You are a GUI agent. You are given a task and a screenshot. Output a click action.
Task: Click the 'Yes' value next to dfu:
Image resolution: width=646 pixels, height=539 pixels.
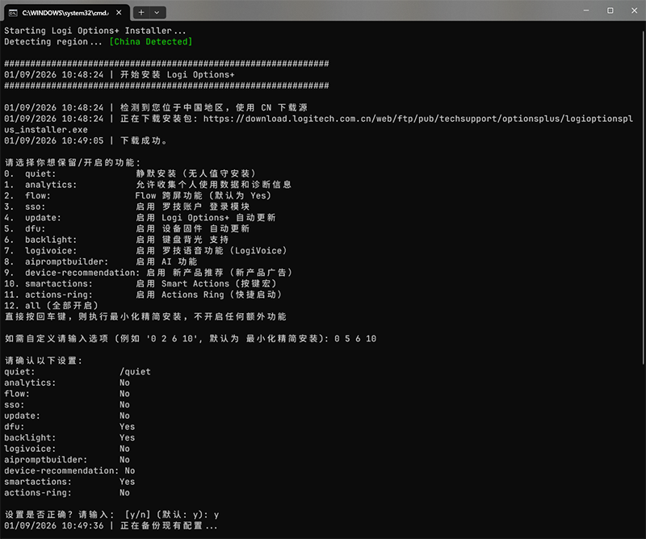click(127, 427)
